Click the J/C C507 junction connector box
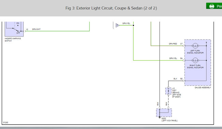The height and width of the screenshot is (129, 222). point(168,91)
